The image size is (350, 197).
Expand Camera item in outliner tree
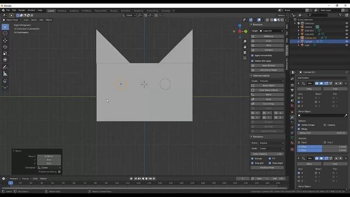pos(299,27)
